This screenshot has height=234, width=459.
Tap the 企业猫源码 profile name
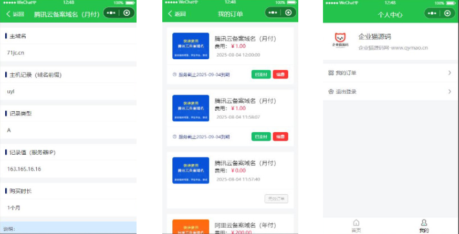pyautogui.click(x=374, y=37)
